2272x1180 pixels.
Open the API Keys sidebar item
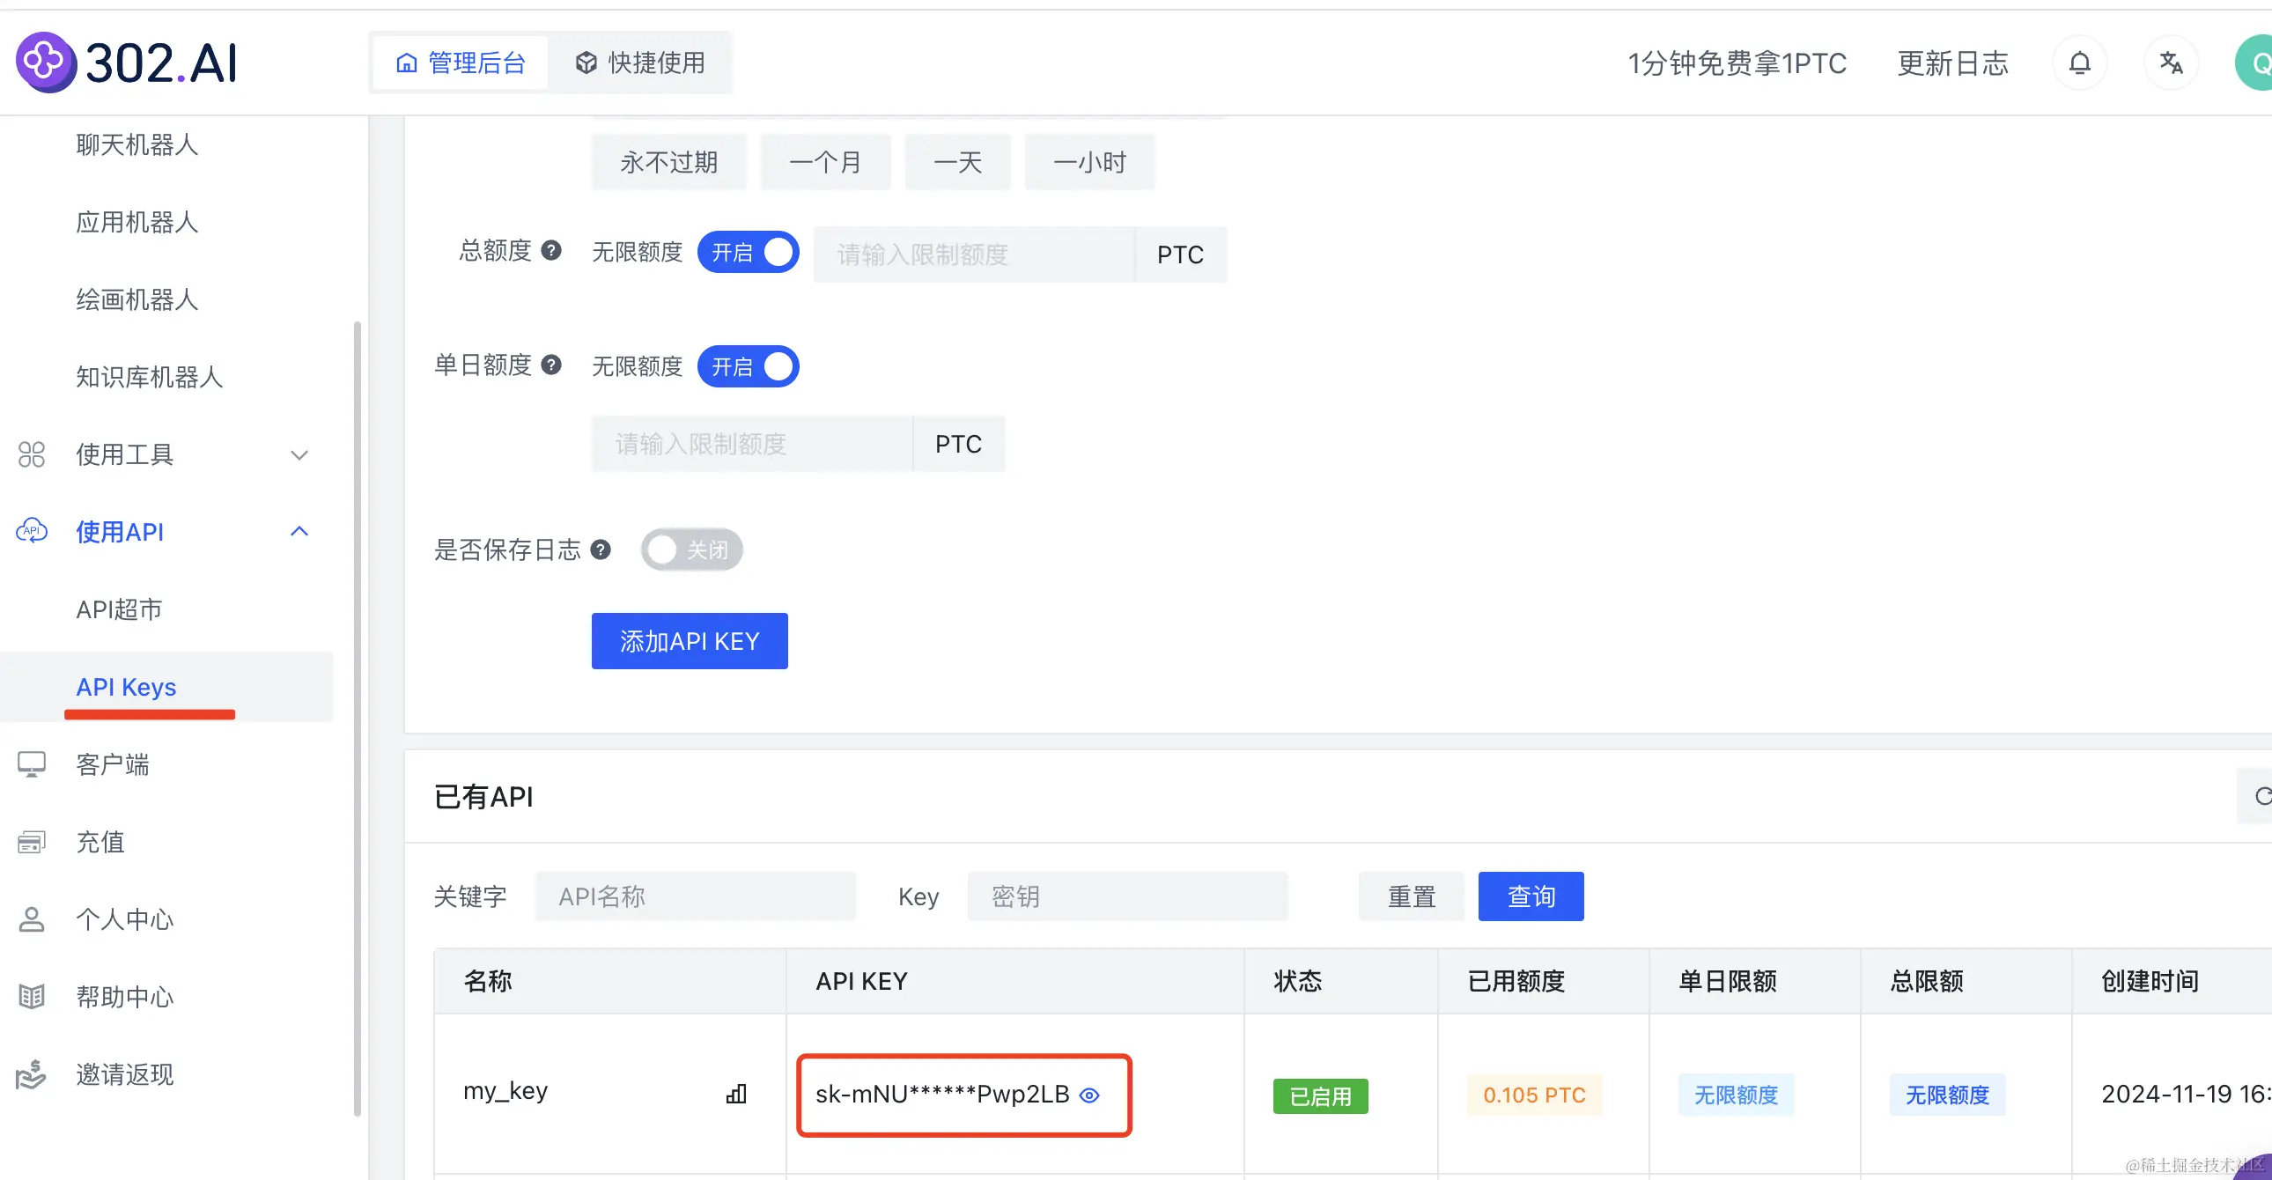click(125, 687)
